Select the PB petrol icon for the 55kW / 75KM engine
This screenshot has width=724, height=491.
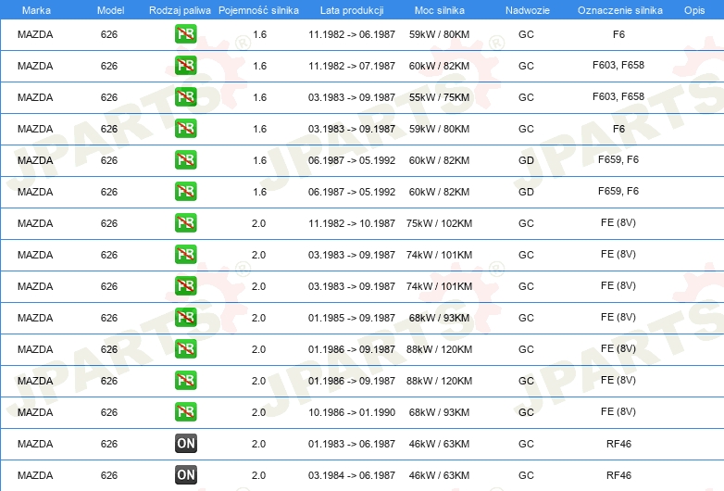coord(185,97)
